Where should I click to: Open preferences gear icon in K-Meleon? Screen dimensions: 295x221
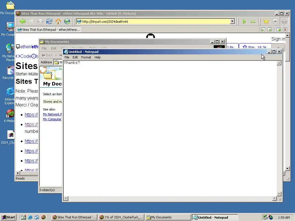pos(284,22)
